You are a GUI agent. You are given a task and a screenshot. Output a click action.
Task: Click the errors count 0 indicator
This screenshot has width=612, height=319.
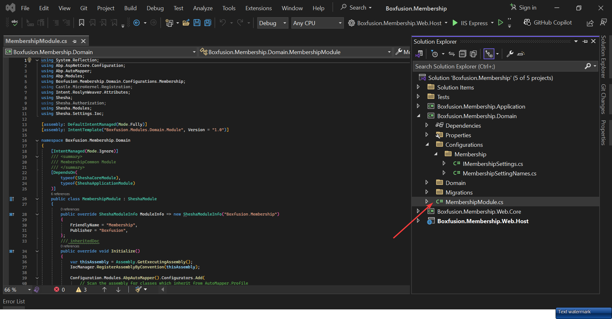(60, 289)
